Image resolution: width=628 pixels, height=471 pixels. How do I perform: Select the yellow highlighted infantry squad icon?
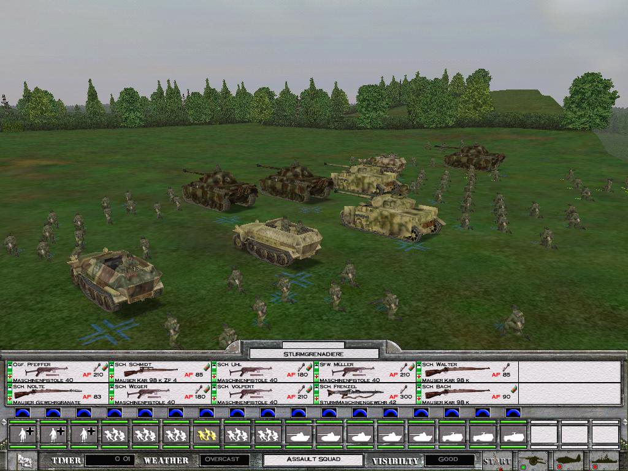pos(207,435)
